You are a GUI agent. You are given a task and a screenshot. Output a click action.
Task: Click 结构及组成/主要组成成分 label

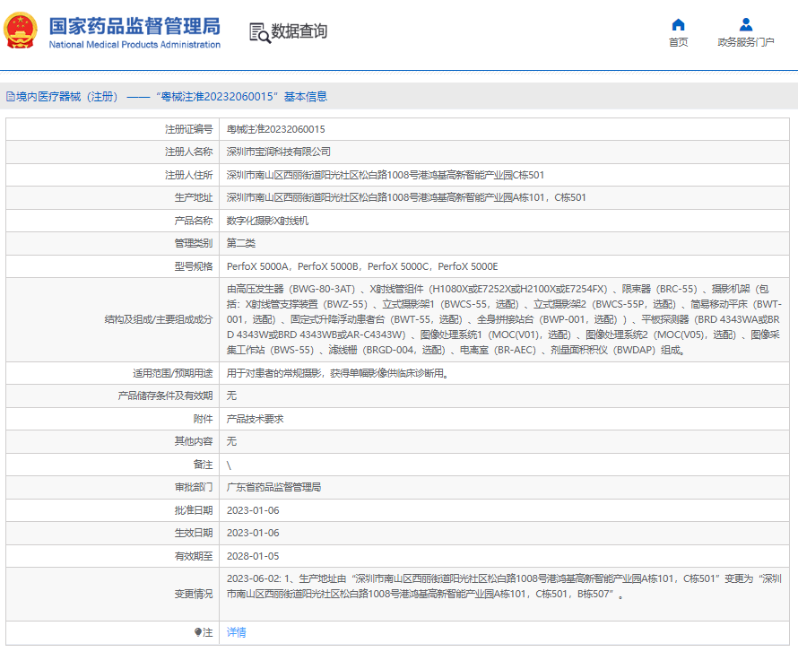tap(159, 319)
